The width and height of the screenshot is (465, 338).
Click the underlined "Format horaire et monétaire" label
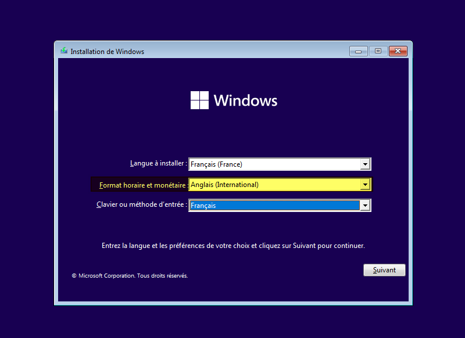pyautogui.click(x=142, y=184)
